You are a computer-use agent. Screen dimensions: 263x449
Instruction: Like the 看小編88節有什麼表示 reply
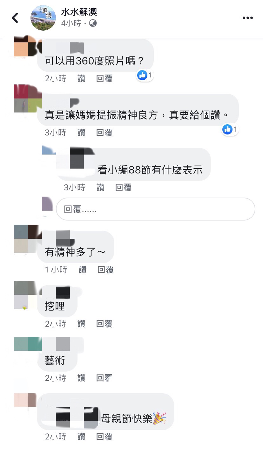pyautogui.click(x=100, y=187)
